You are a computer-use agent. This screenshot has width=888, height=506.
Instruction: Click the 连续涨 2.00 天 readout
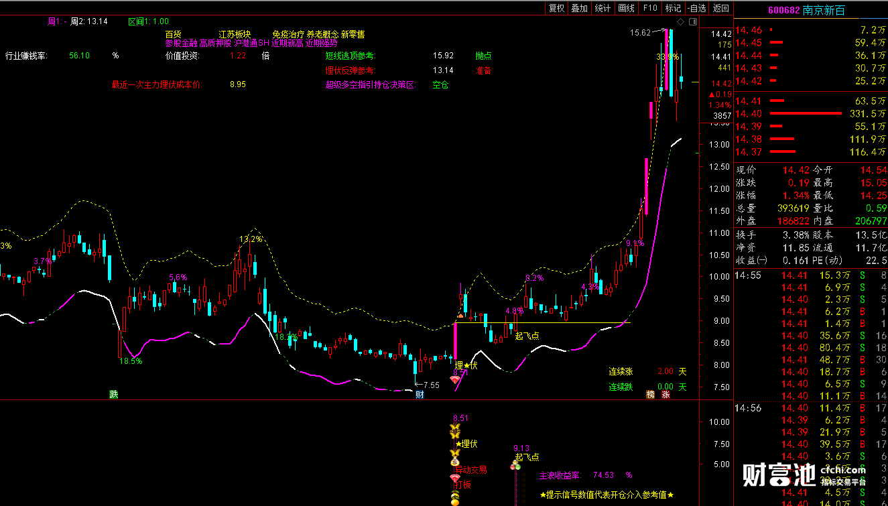pyautogui.click(x=647, y=371)
